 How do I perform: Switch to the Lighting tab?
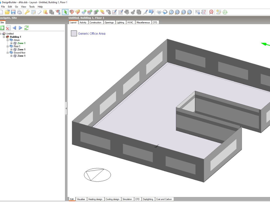coord(120,22)
